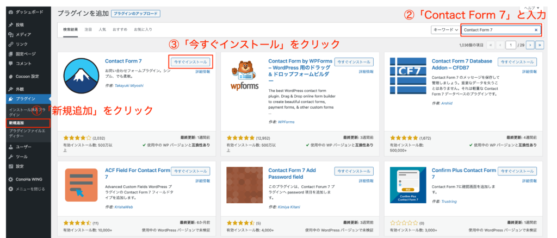This screenshot has width=557, height=238.
Task: Switch to the お気に入り tab
Action: 143,29
